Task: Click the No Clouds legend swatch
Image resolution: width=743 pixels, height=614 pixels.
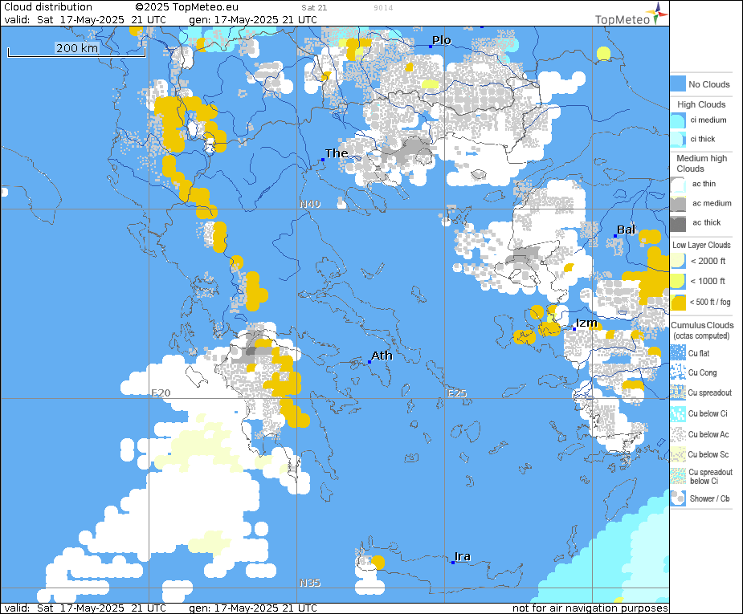Action: [678, 83]
